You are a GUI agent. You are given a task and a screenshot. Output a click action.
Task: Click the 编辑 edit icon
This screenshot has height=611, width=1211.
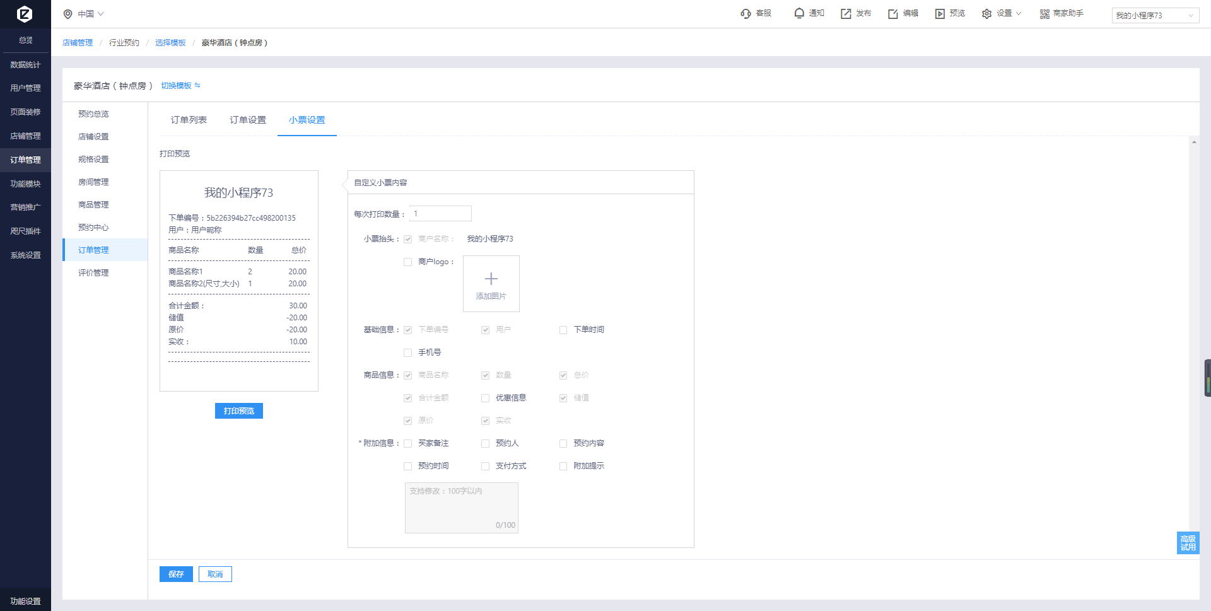pos(893,14)
